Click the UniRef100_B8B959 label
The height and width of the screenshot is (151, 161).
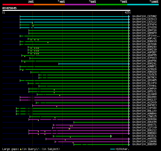click(x=144, y=144)
